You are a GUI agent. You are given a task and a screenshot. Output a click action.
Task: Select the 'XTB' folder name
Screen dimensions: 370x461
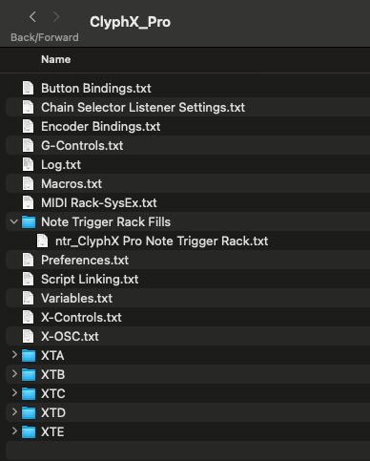click(52, 375)
